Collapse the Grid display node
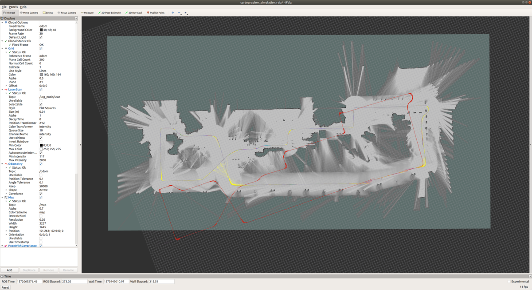The height and width of the screenshot is (290, 532). tap(2, 48)
